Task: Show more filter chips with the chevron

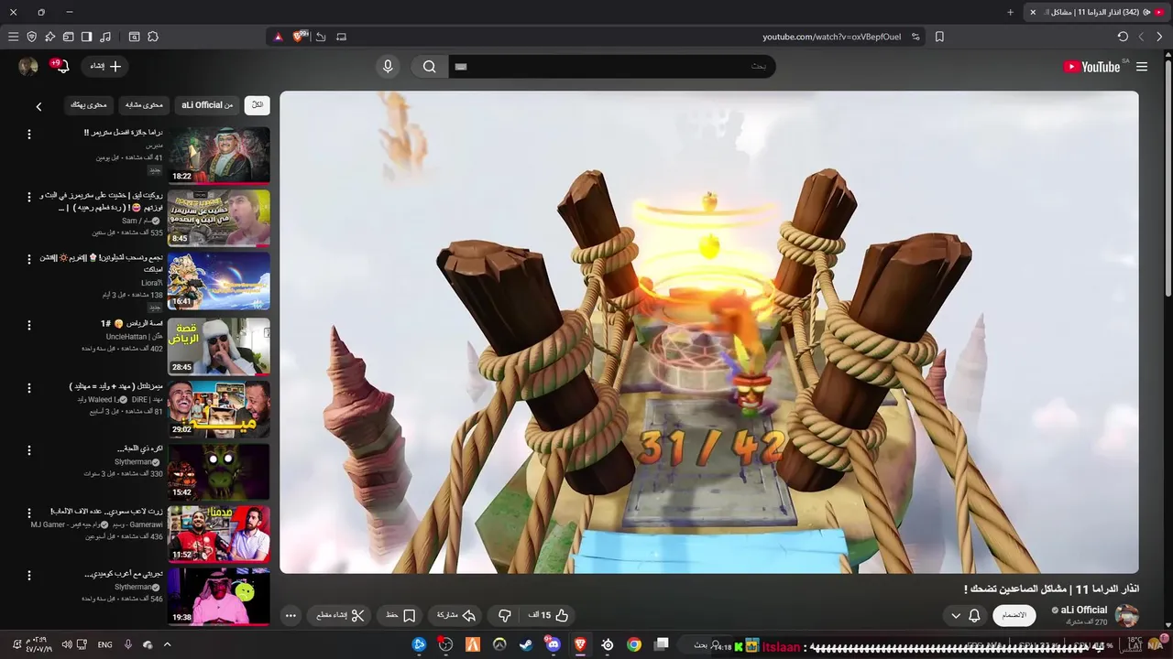Action: coord(38,106)
